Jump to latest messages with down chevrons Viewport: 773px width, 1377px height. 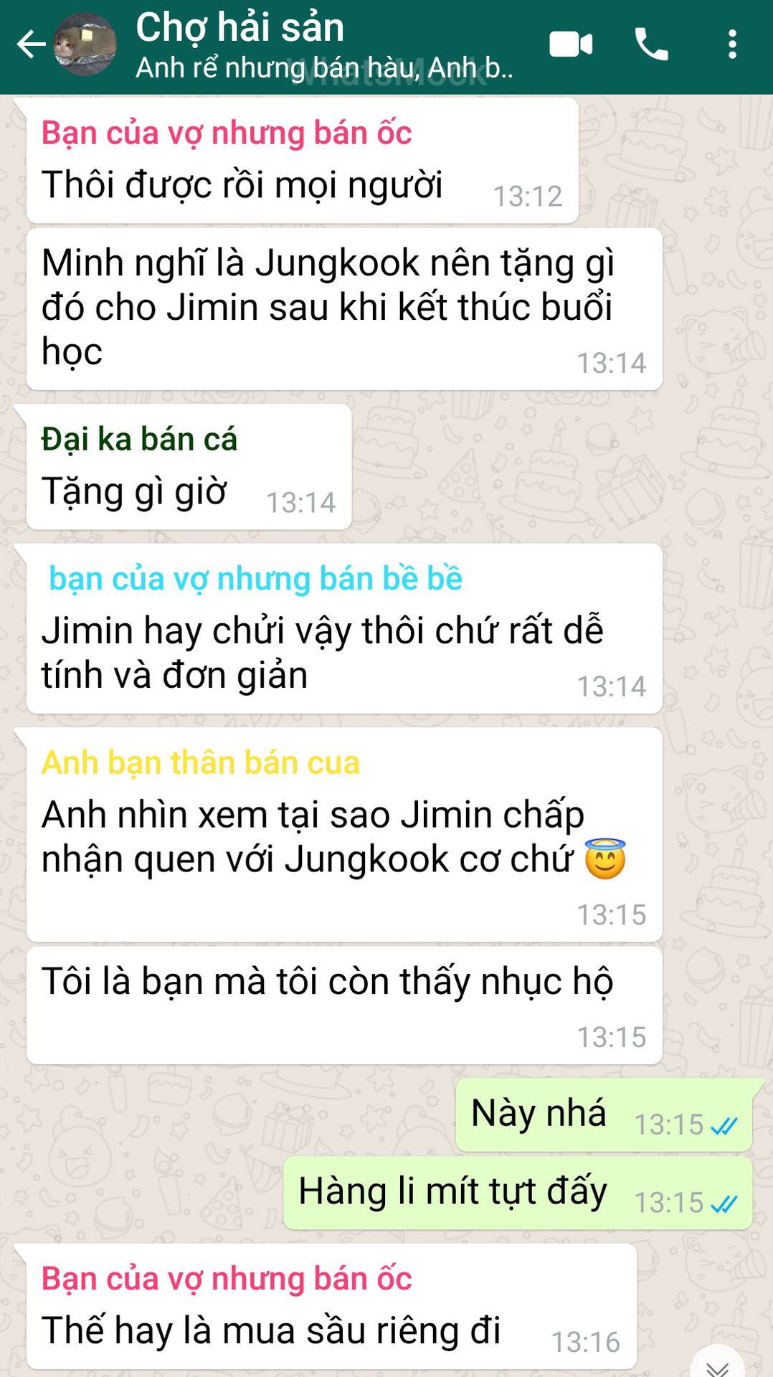[x=717, y=1366]
